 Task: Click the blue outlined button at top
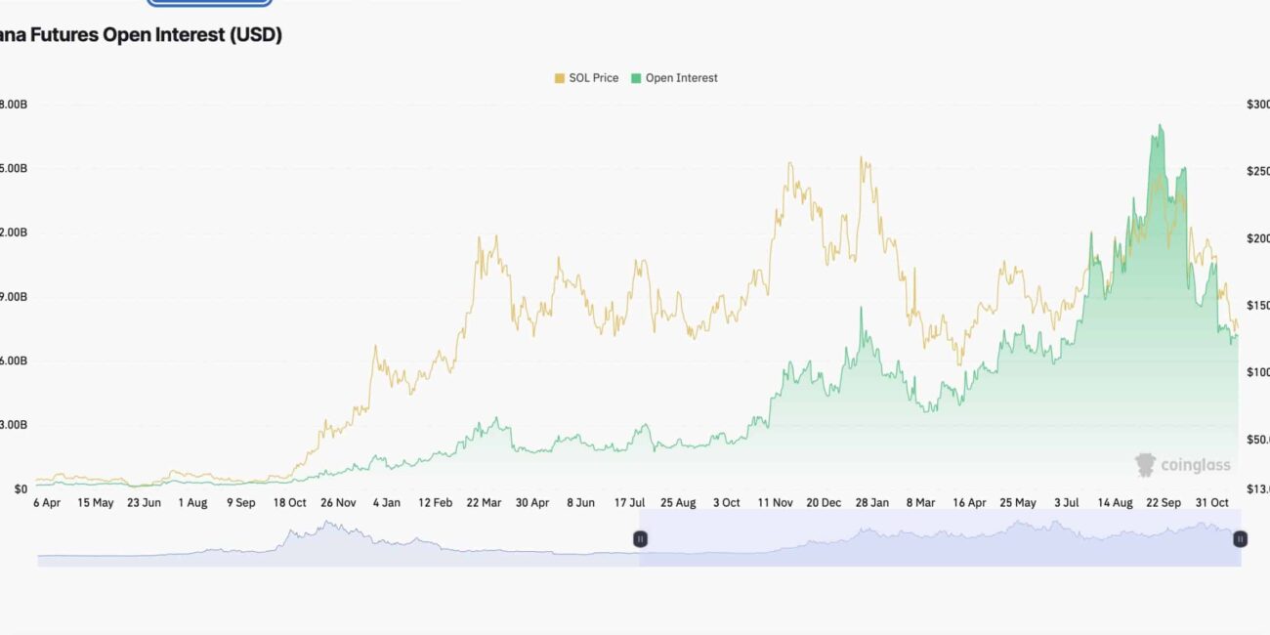point(222,3)
